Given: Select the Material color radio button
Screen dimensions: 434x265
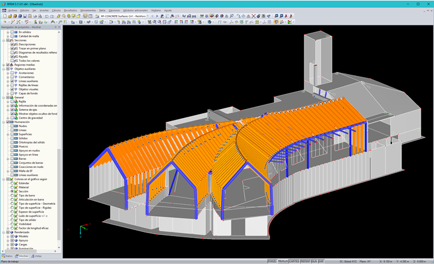Looking at the screenshot, I should 12,187.
